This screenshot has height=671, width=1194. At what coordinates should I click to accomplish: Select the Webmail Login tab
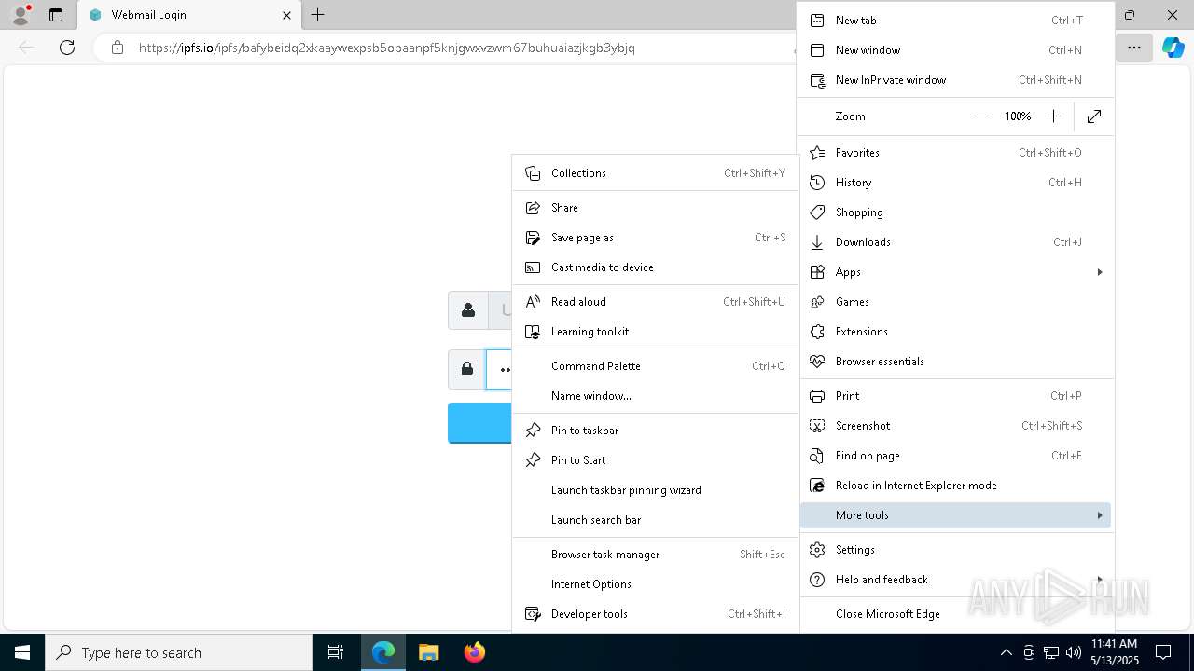point(187,15)
